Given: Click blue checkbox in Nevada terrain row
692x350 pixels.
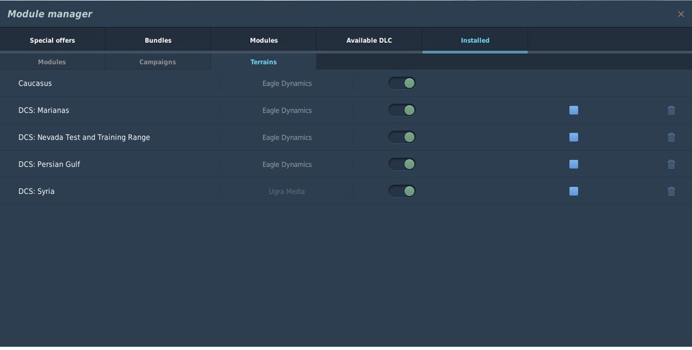Looking at the screenshot, I should (x=574, y=137).
